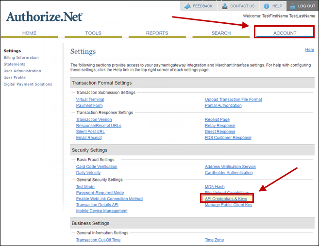Switch to the Reports tab
The width and height of the screenshot is (319, 246).
[x=157, y=33]
